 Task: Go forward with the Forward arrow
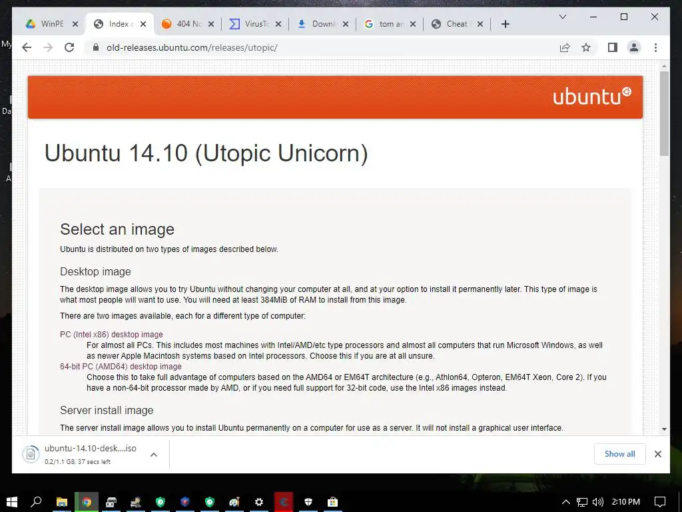tap(48, 47)
